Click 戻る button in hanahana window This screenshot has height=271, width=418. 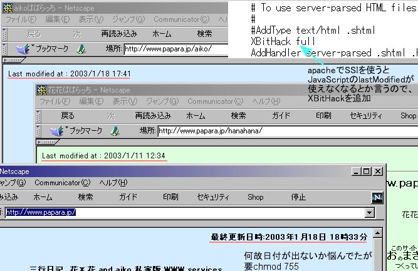68,116
